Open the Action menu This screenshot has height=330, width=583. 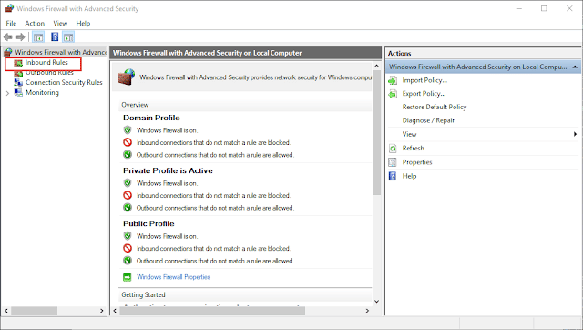pyautogui.click(x=35, y=23)
